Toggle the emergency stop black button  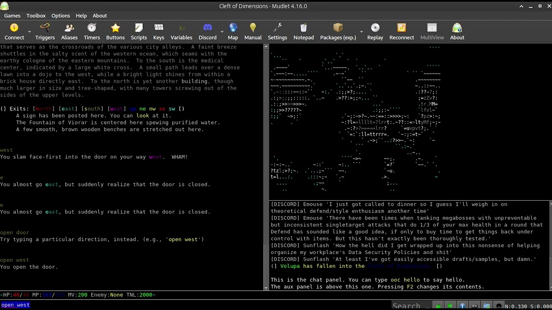(499, 306)
